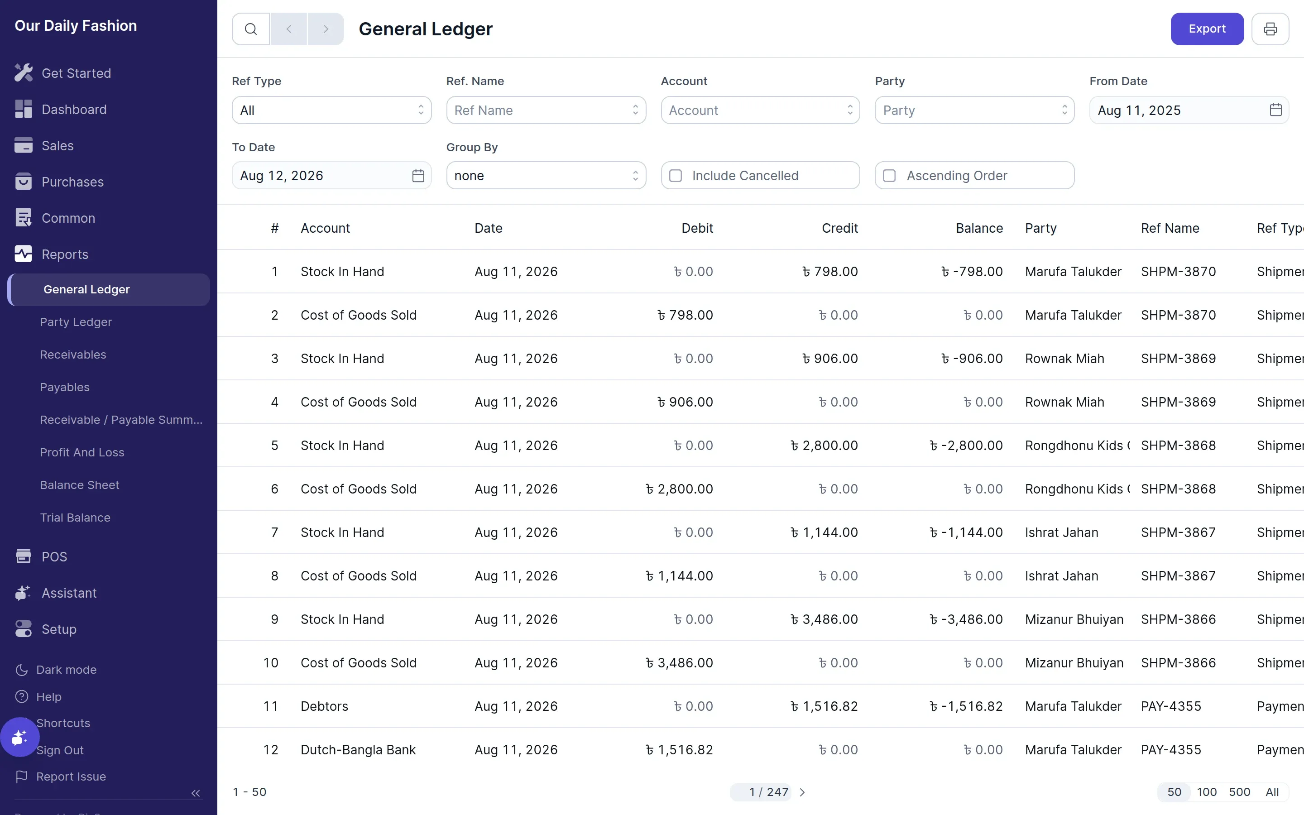Viewport: 1304px width, 815px height.
Task: Click the To Date field
Action: (331, 176)
